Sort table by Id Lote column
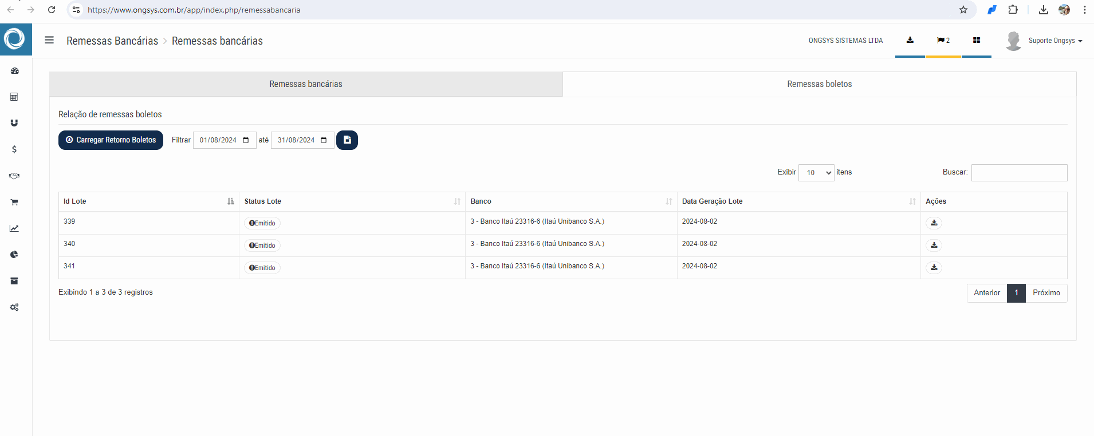This screenshot has width=1094, height=436. tap(148, 201)
